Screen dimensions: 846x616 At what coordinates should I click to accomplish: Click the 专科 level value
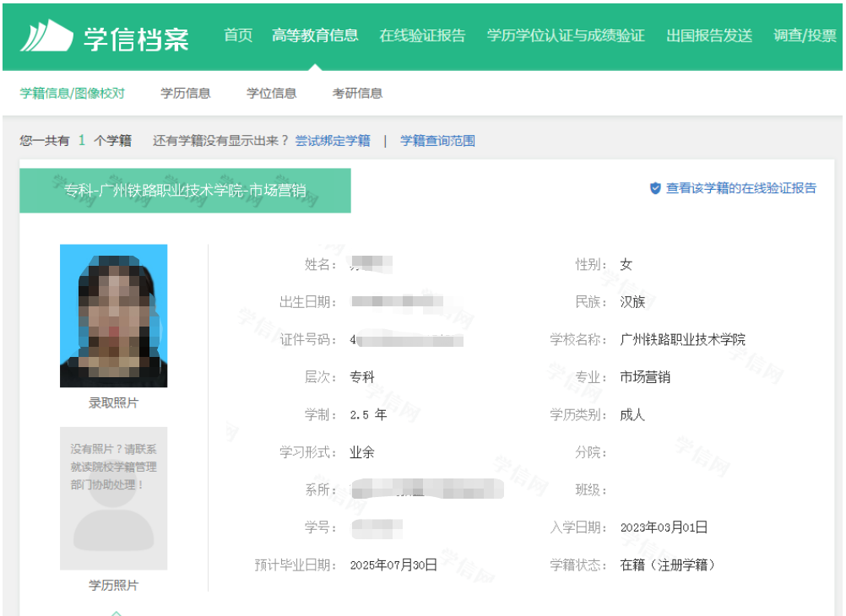(x=362, y=377)
